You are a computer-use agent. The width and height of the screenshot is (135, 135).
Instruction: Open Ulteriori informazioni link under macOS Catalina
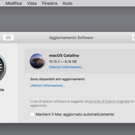point(66,67)
